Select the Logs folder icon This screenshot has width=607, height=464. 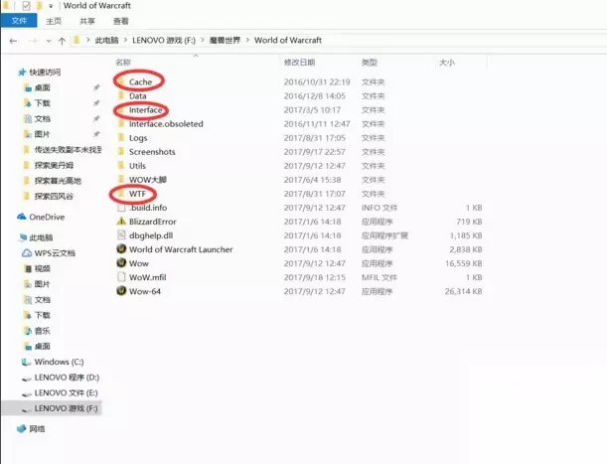pos(121,137)
